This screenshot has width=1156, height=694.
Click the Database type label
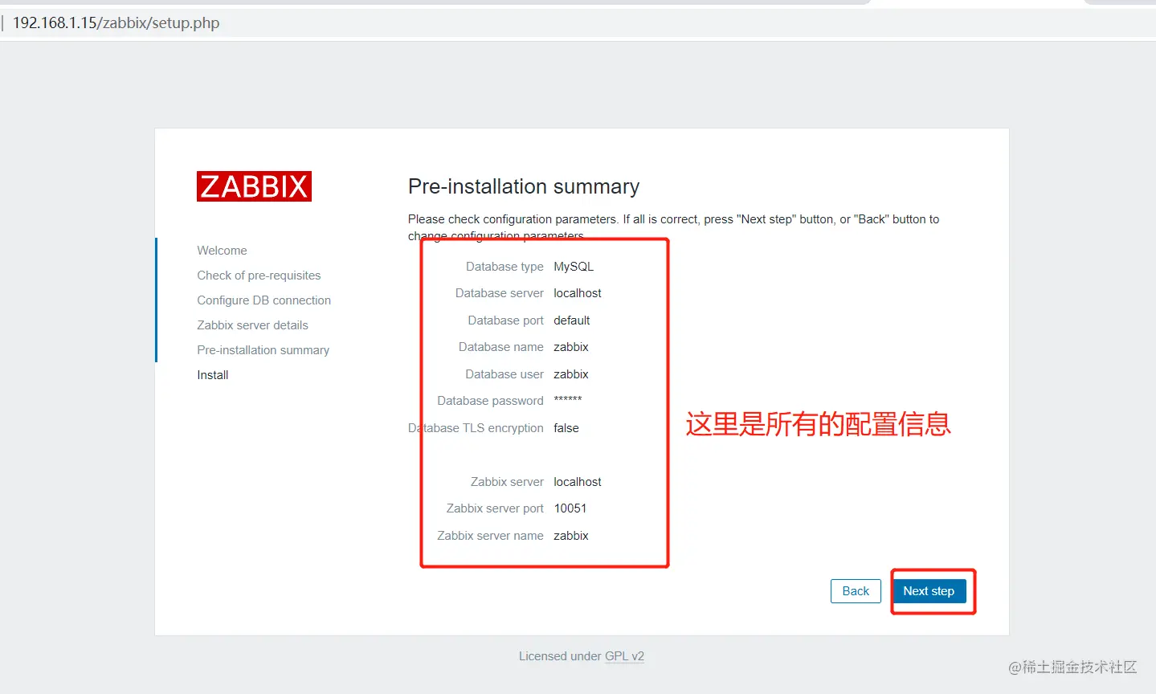point(504,267)
